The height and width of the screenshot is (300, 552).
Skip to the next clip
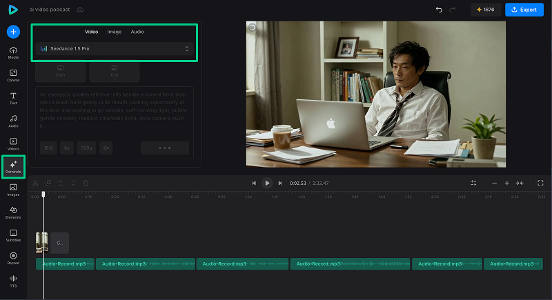280,183
